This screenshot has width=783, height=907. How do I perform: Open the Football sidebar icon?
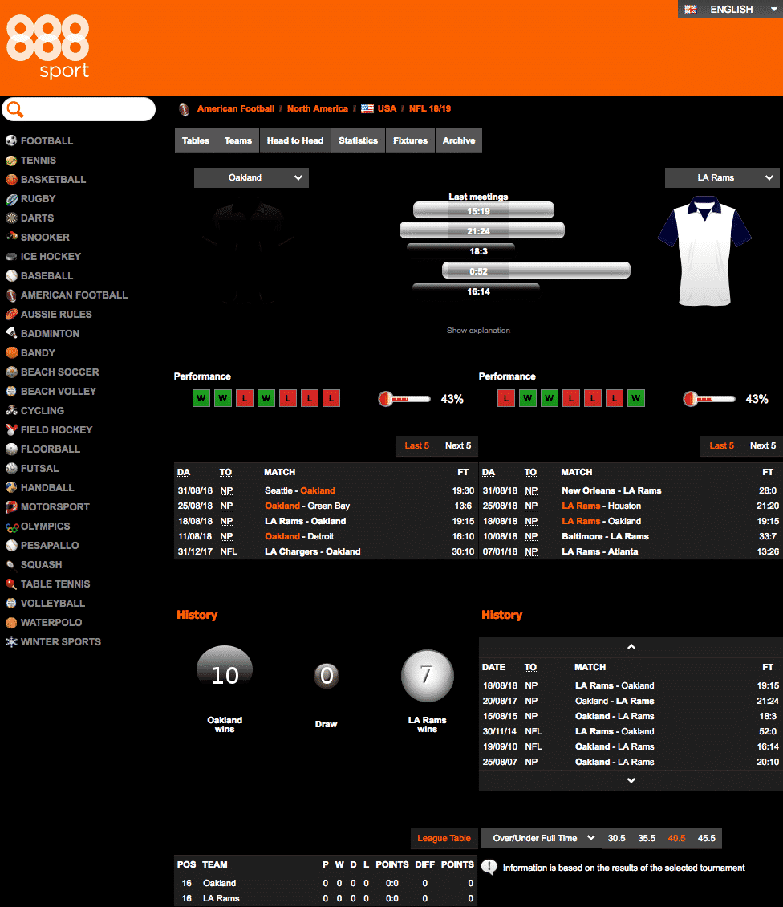click(11, 140)
